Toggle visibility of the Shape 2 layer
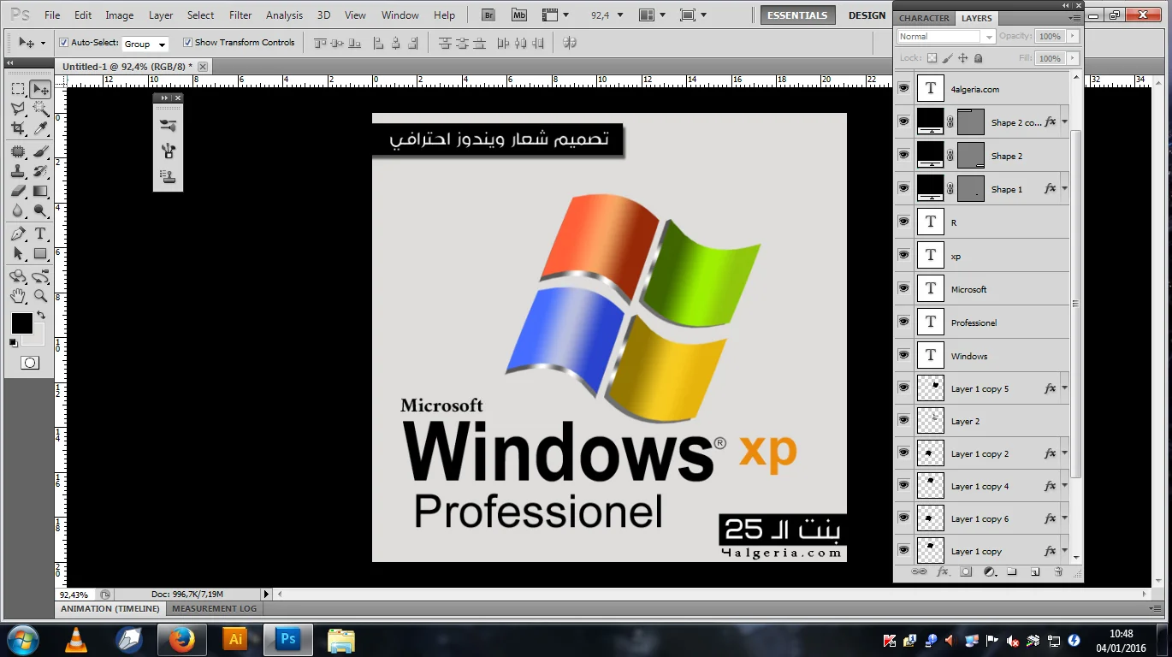The image size is (1172, 657). click(903, 155)
